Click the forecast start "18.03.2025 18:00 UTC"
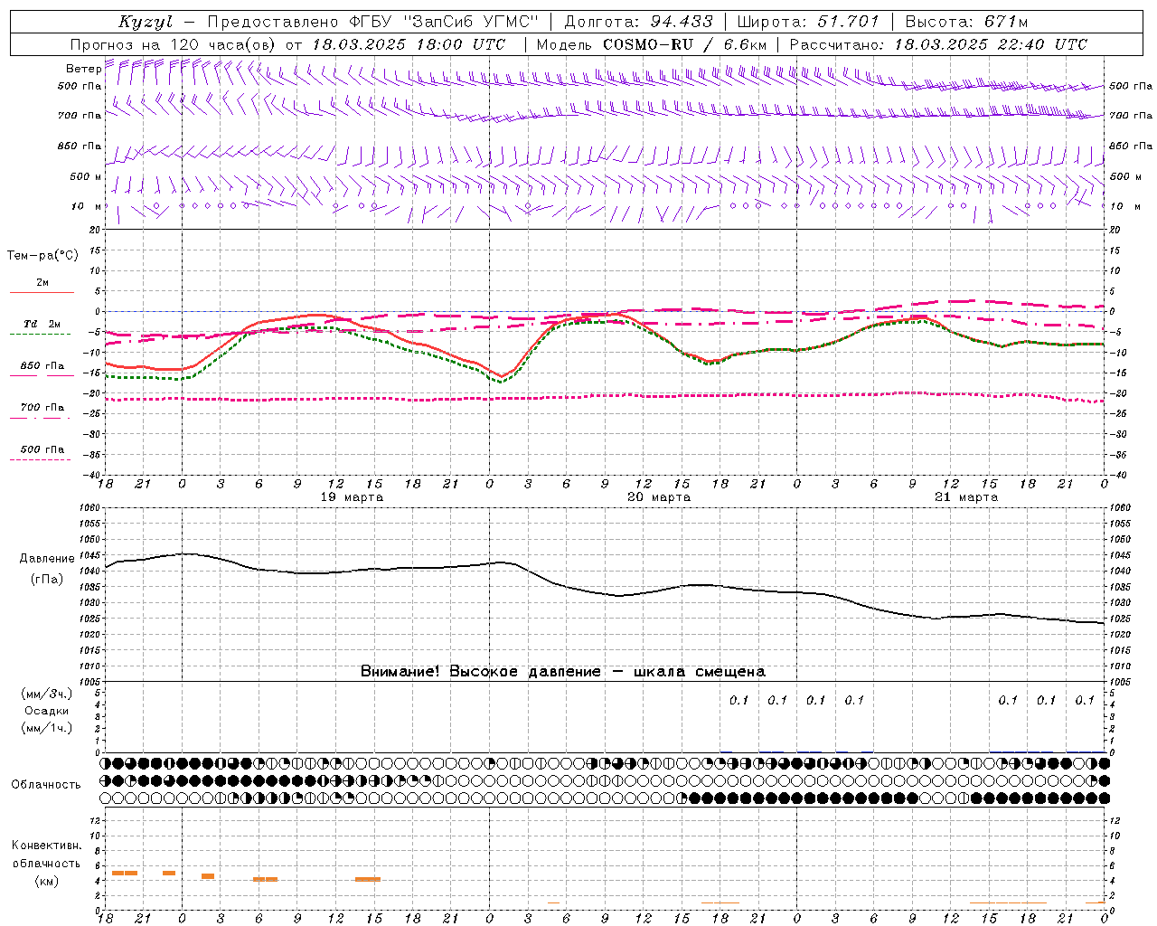 point(409,44)
